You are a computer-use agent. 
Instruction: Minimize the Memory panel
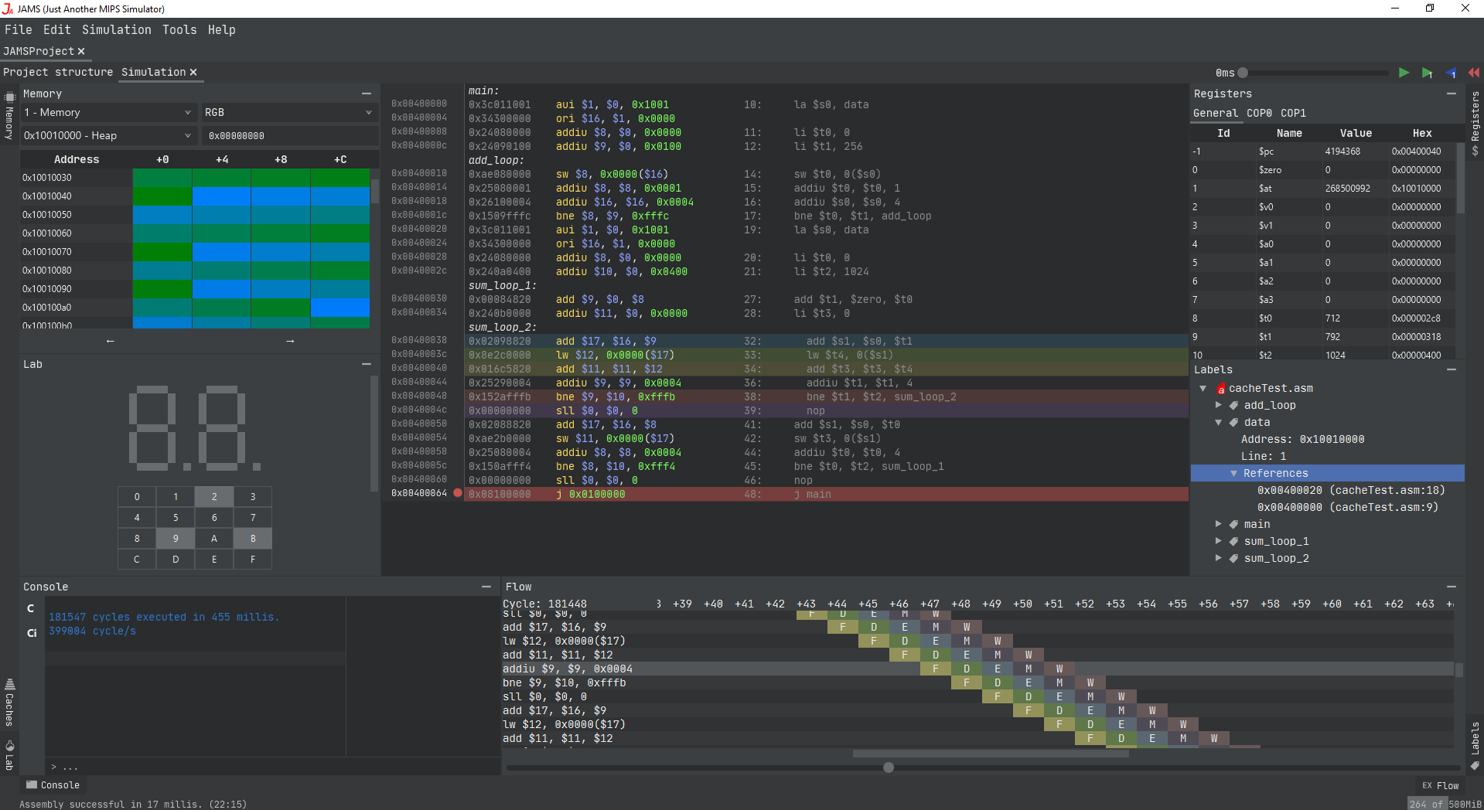(367, 94)
